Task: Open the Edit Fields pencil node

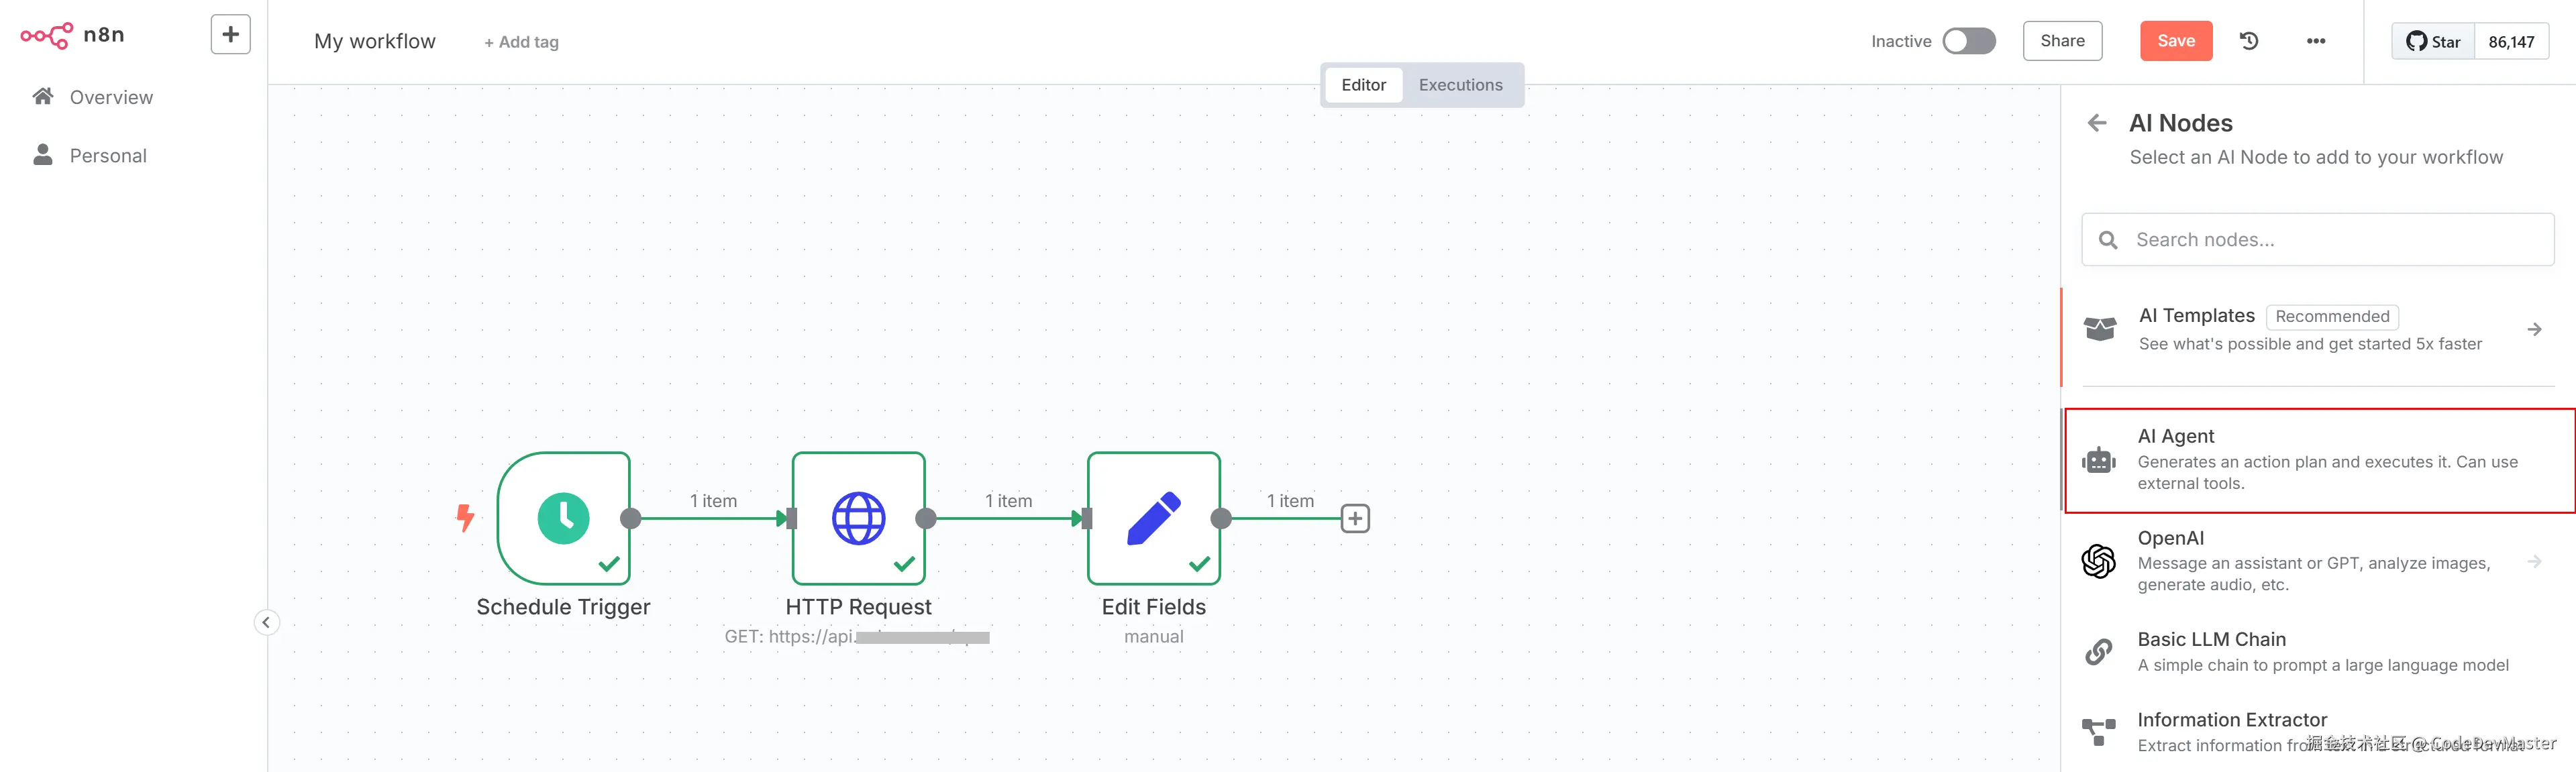Action: 1153,518
